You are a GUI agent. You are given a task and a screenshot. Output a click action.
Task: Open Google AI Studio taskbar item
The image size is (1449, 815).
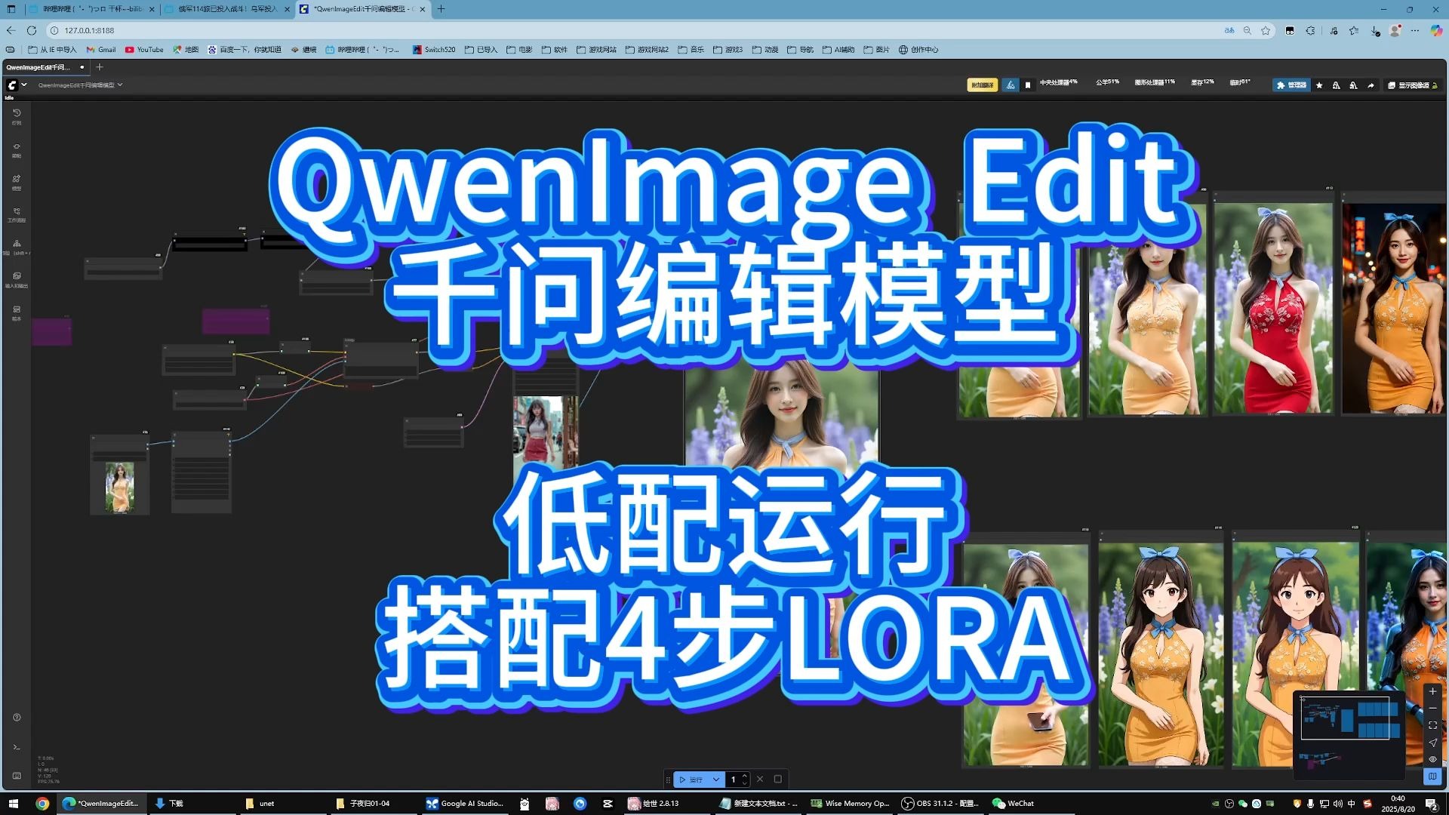click(465, 804)
